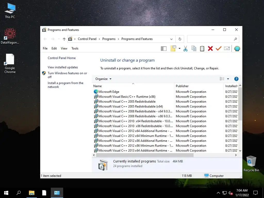Click the Up arrow navigation button
The width and height of the screenshot is (264, 198).
[64, 39]
